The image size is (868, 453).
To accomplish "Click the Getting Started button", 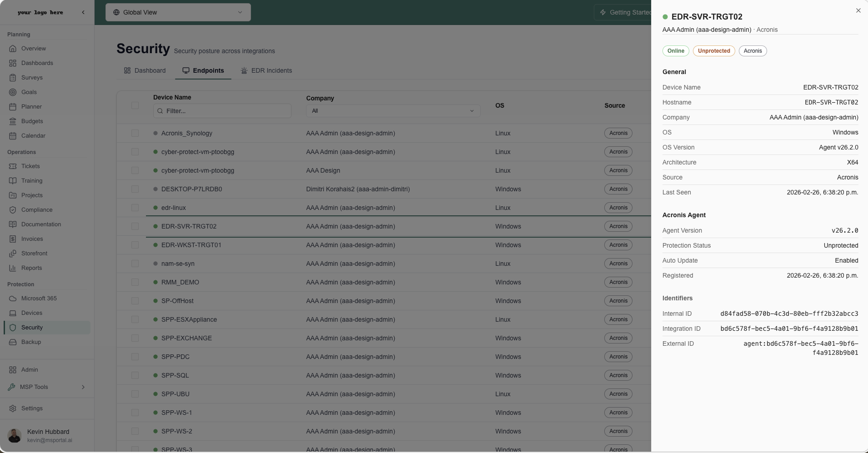I will click(x=625, y=12).
